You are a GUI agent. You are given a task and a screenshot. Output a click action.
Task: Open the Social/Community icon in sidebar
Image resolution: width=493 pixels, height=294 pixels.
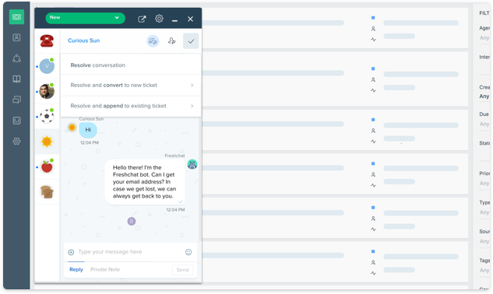(16, 58)
